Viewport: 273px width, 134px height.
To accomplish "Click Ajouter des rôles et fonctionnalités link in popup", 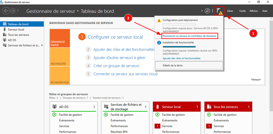I will point(181,58).
